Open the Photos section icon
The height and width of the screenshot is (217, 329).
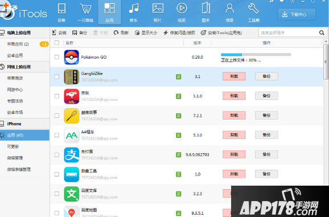158,9
